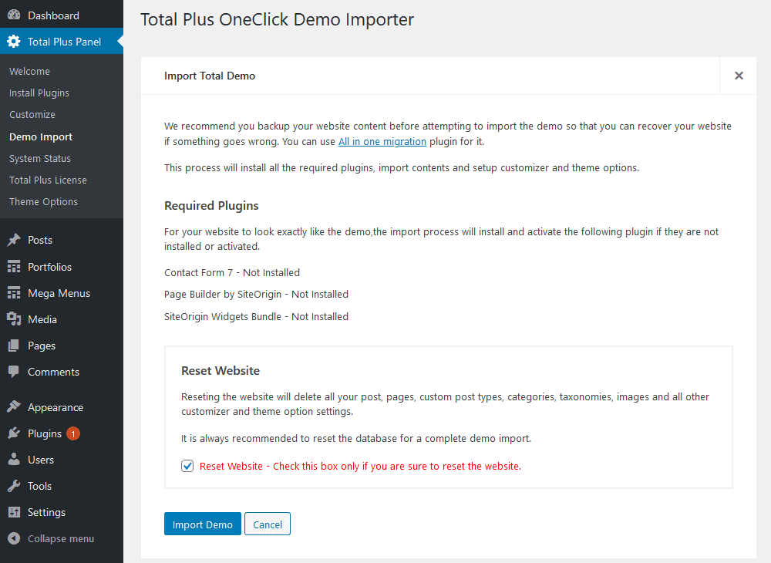Open the Plugins menu label
Image resolution: width=771 pixels, height=563 pixels.
[45, 433]
